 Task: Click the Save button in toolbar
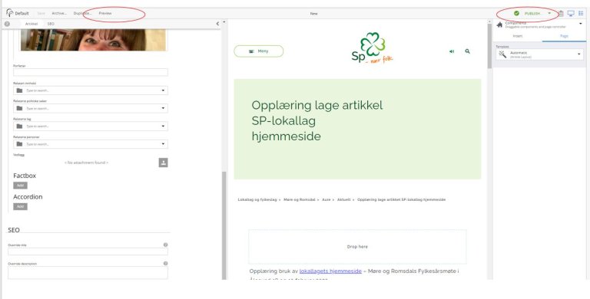[41, 13]
